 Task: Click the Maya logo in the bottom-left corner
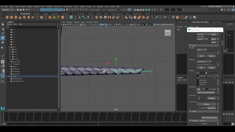point(3,109)
